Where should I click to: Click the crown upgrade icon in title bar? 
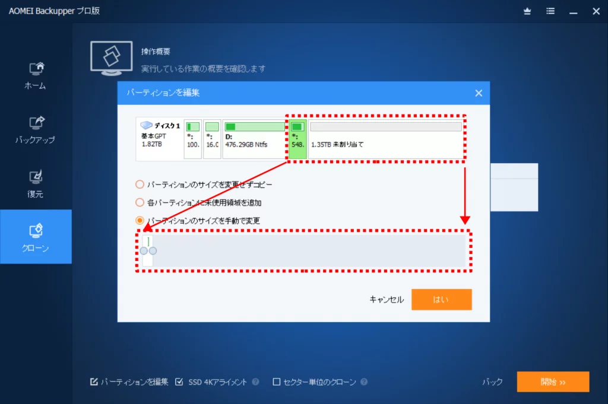527,11
